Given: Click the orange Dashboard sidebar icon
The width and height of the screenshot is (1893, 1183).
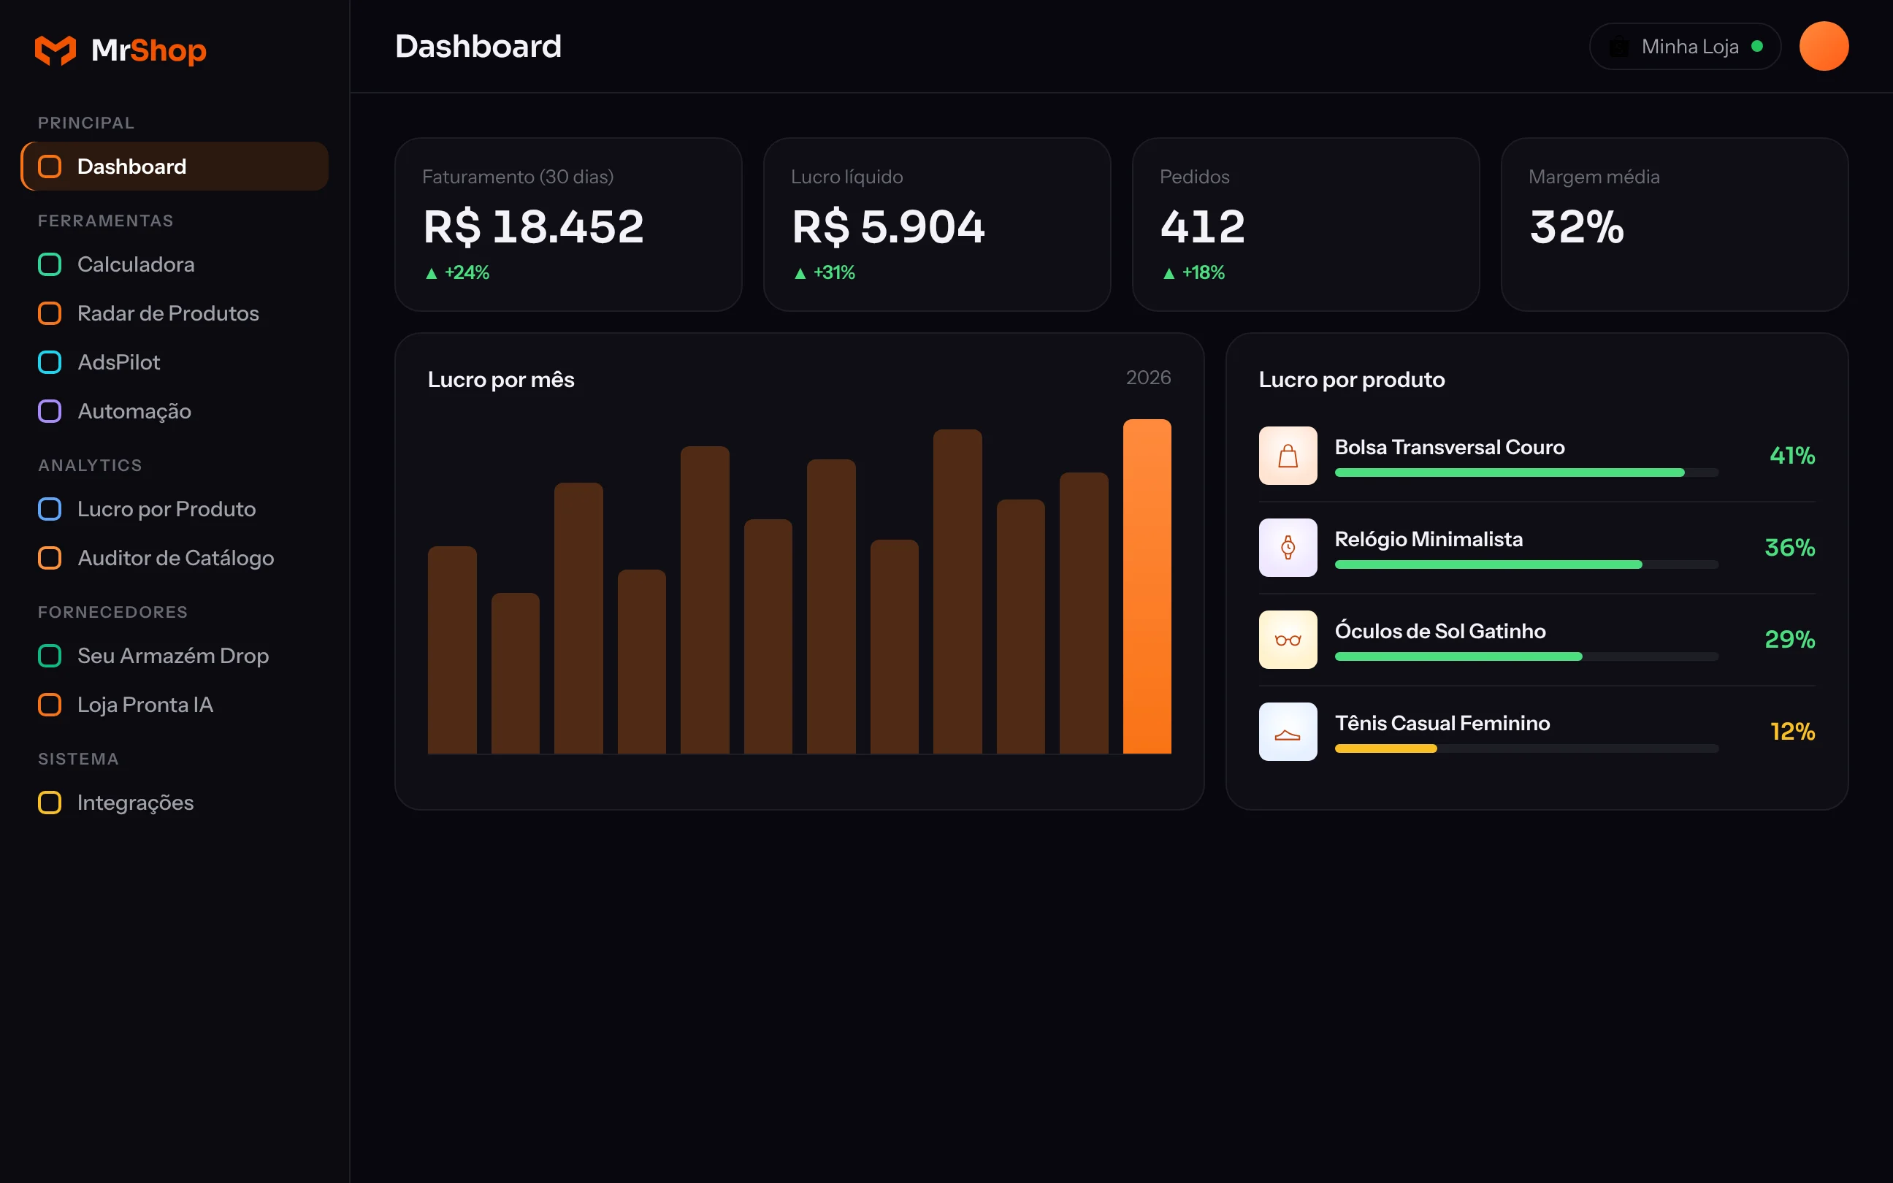Looking at the screenshot, I should point(50,166).
